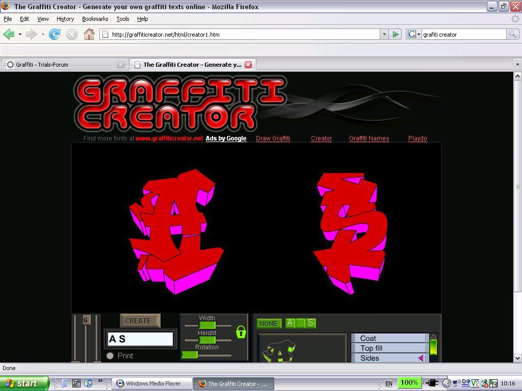The height and width of the screenshot is (391, 522).
Task: Click the rightmost tray icon before the clock
Action: coord(493,383)
